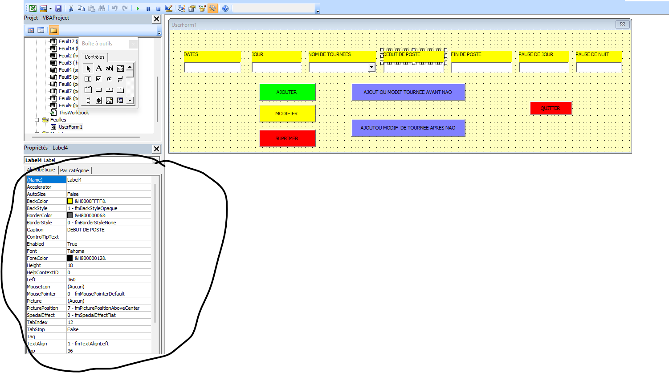The width and height of the screenshot is (669, 373).
Task: Click the gray BorderColor swatch
Action: pyautogui.click(x=70, y=215)
